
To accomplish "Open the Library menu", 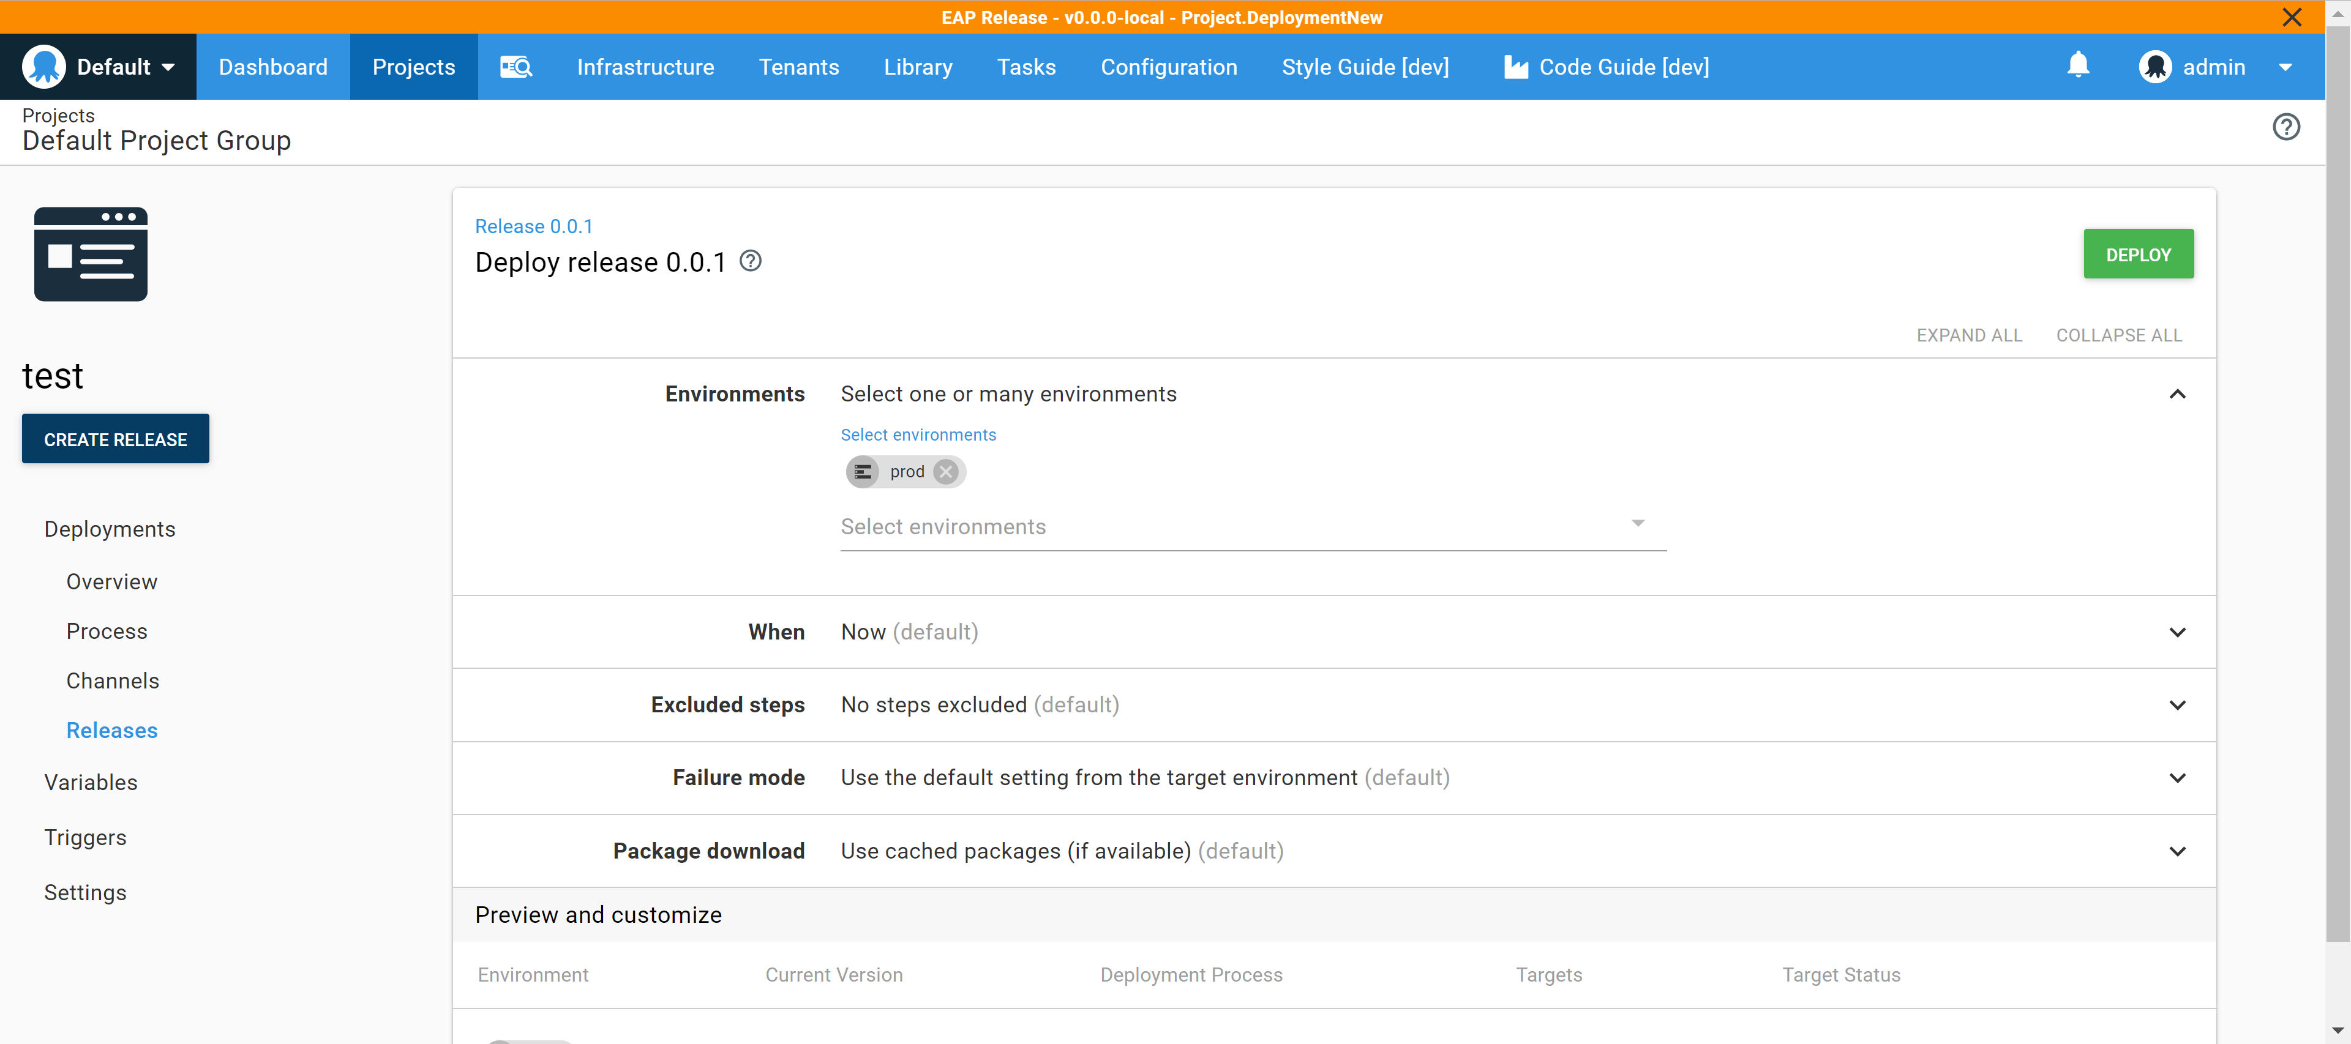I will (918, 67).
